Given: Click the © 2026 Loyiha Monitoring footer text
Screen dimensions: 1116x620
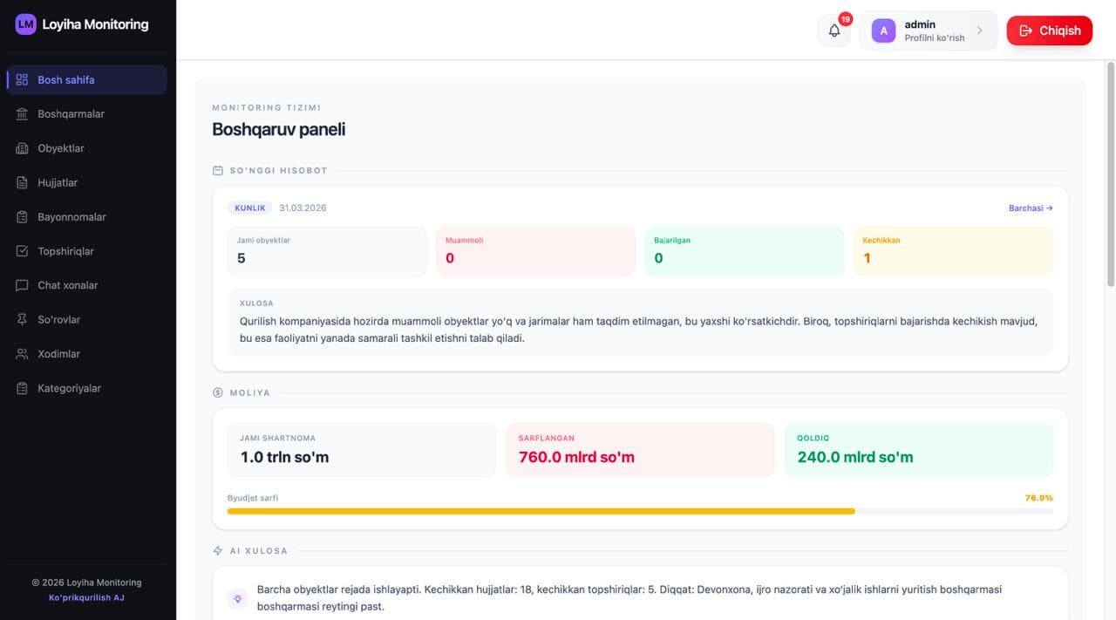Looking at the screenshot, I should coord(86,583).
